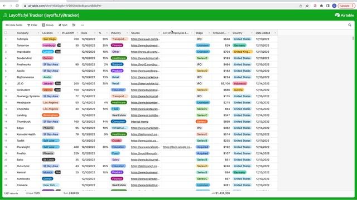Click the Update button in Chrome
357x200 pixels.
(346, 6)
